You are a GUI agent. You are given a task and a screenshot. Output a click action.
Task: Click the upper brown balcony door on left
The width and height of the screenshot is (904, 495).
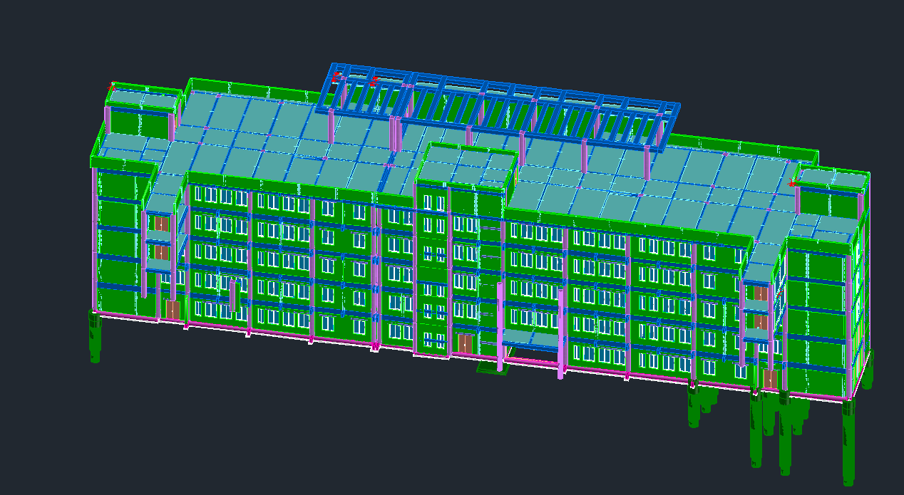(163, 224)
